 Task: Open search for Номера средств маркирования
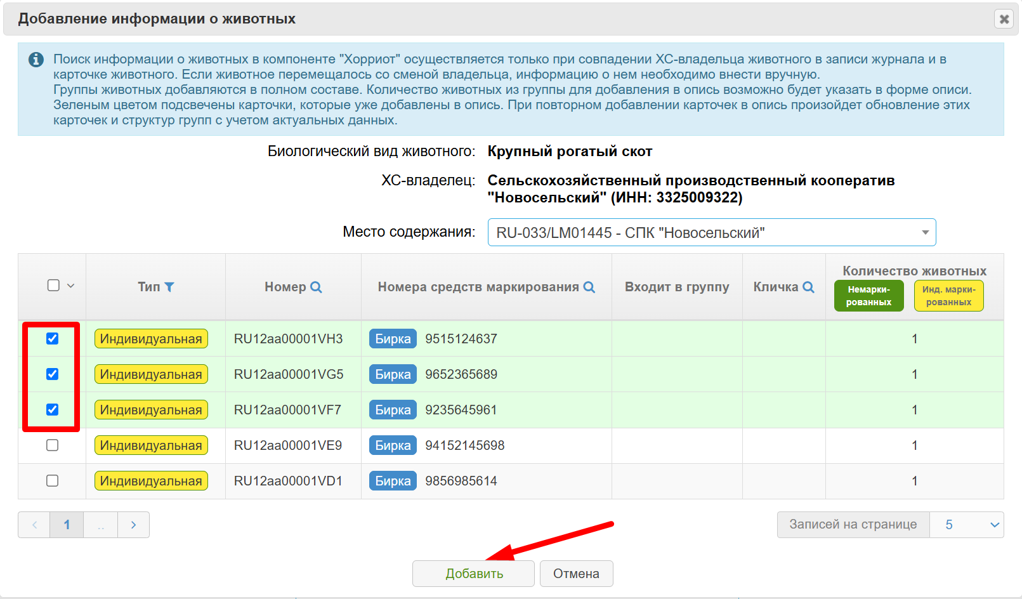[589, 287]
